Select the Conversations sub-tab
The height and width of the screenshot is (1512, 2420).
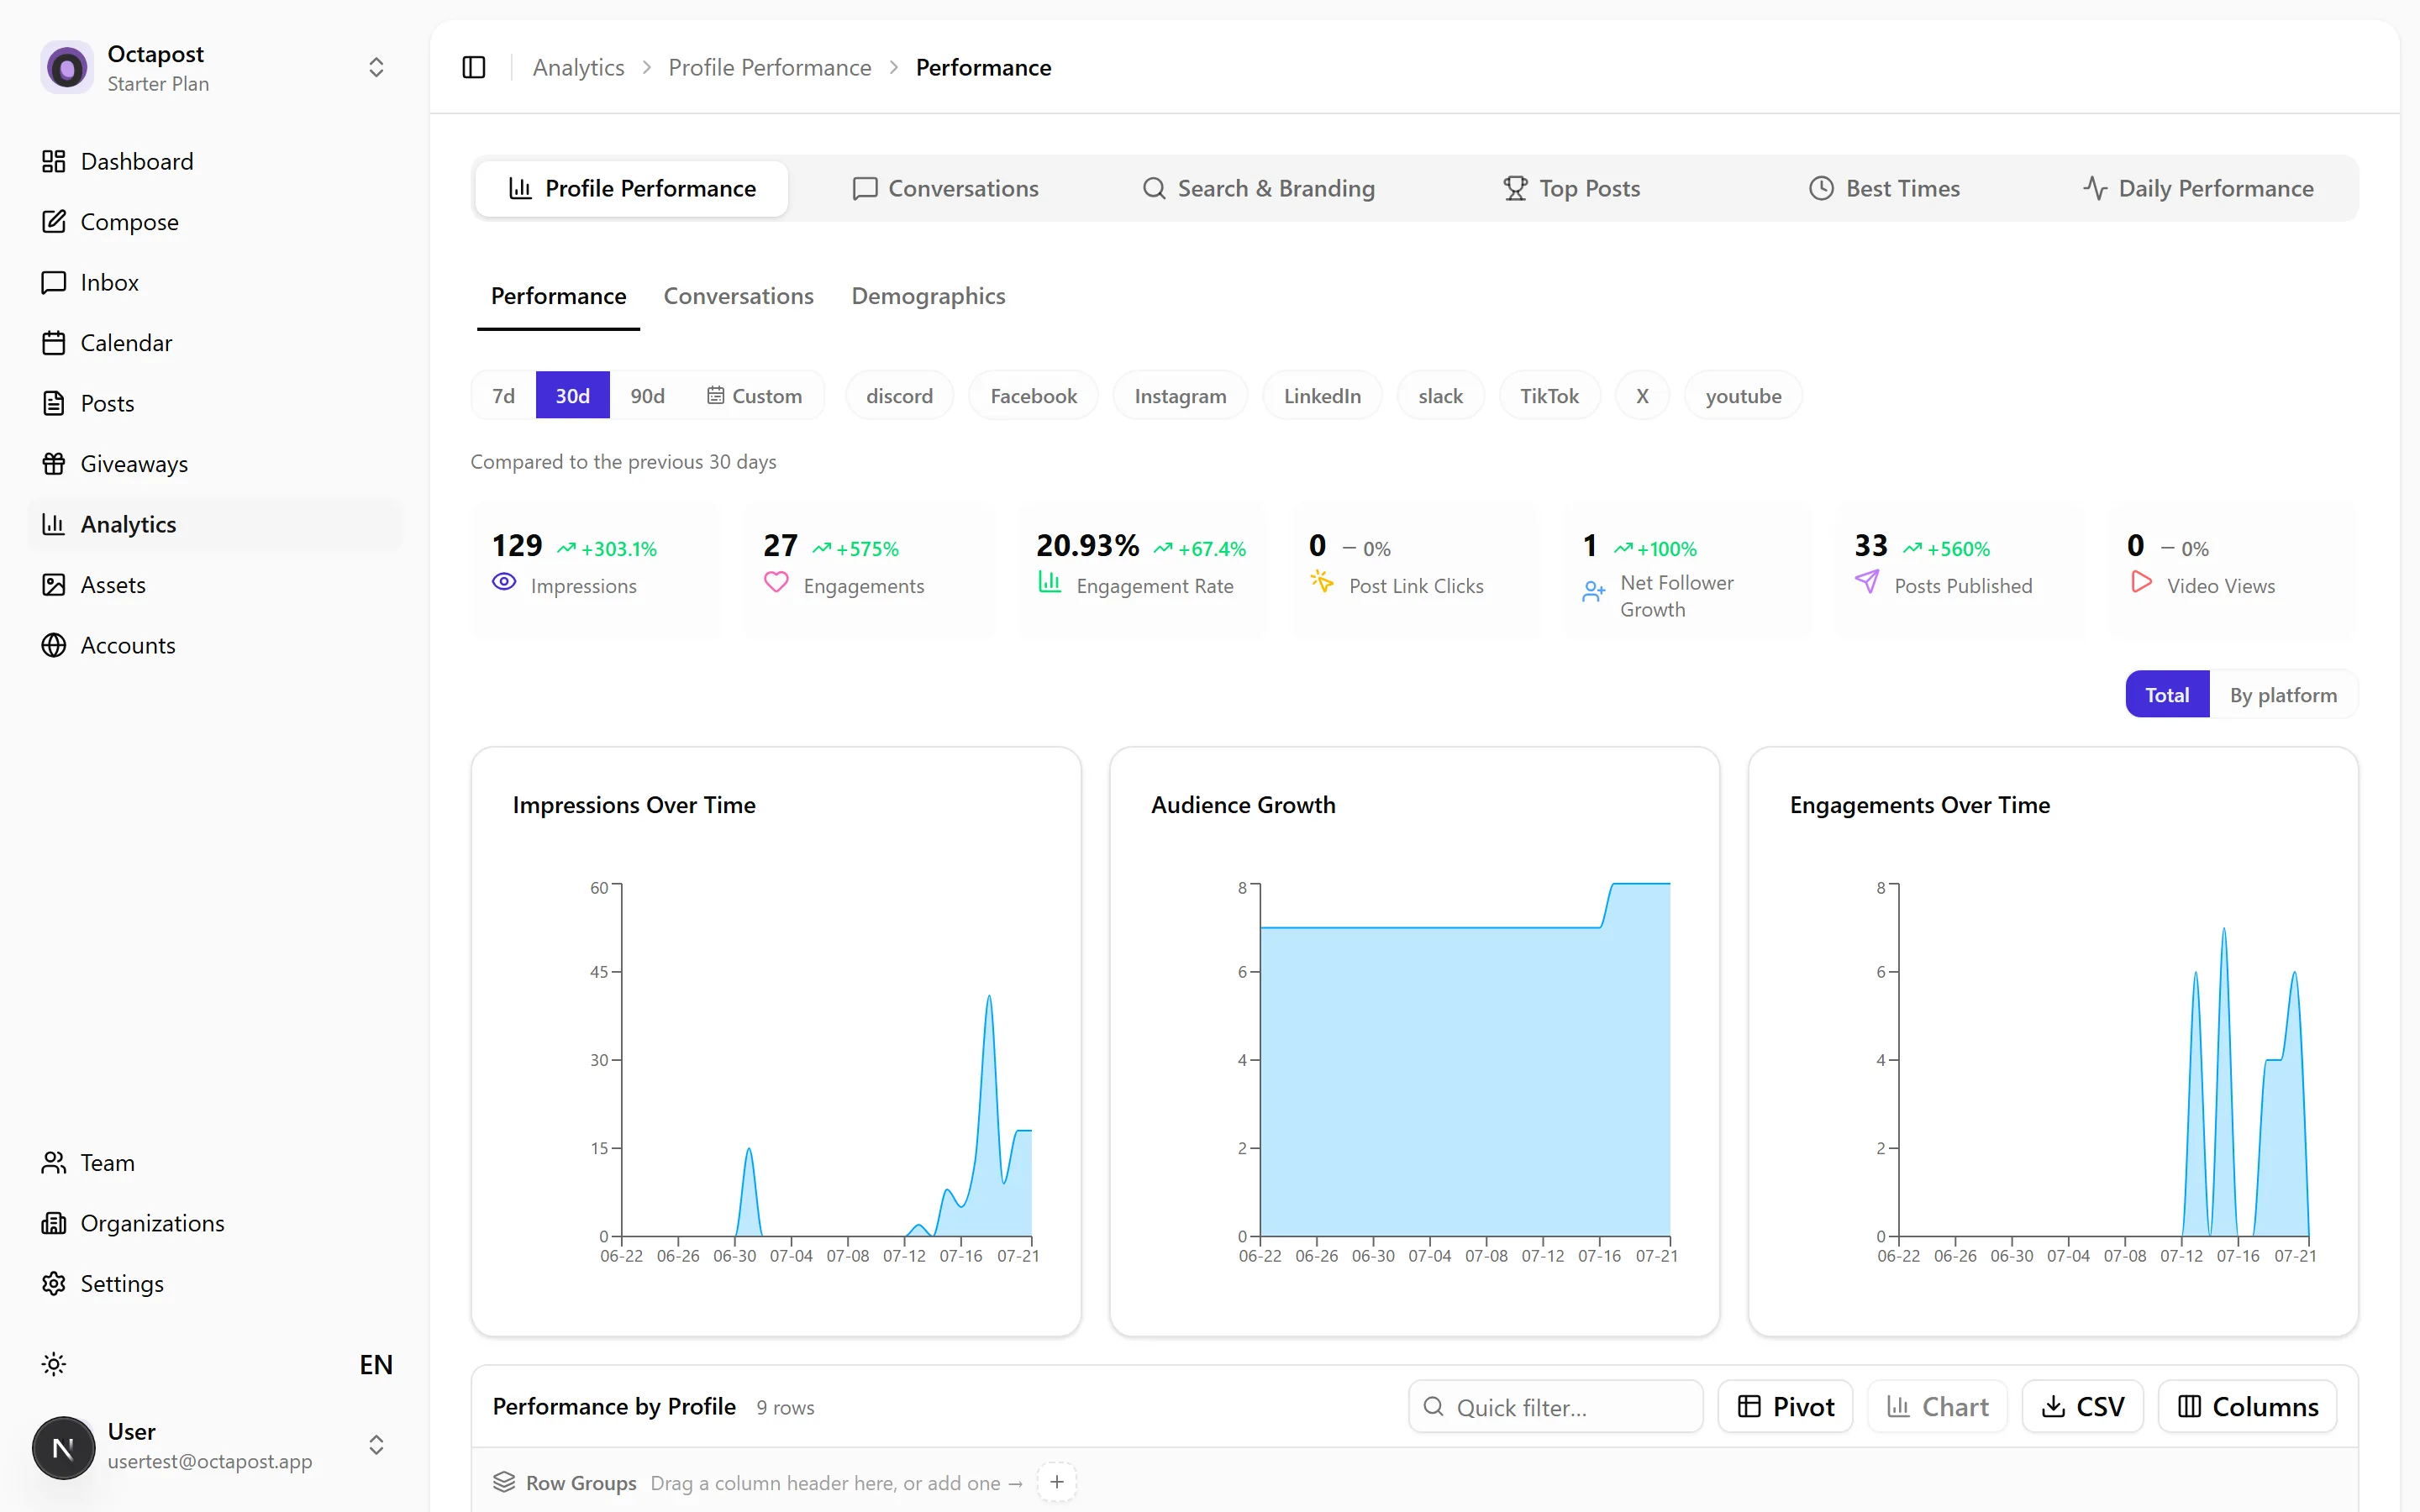tap(738, 296)
